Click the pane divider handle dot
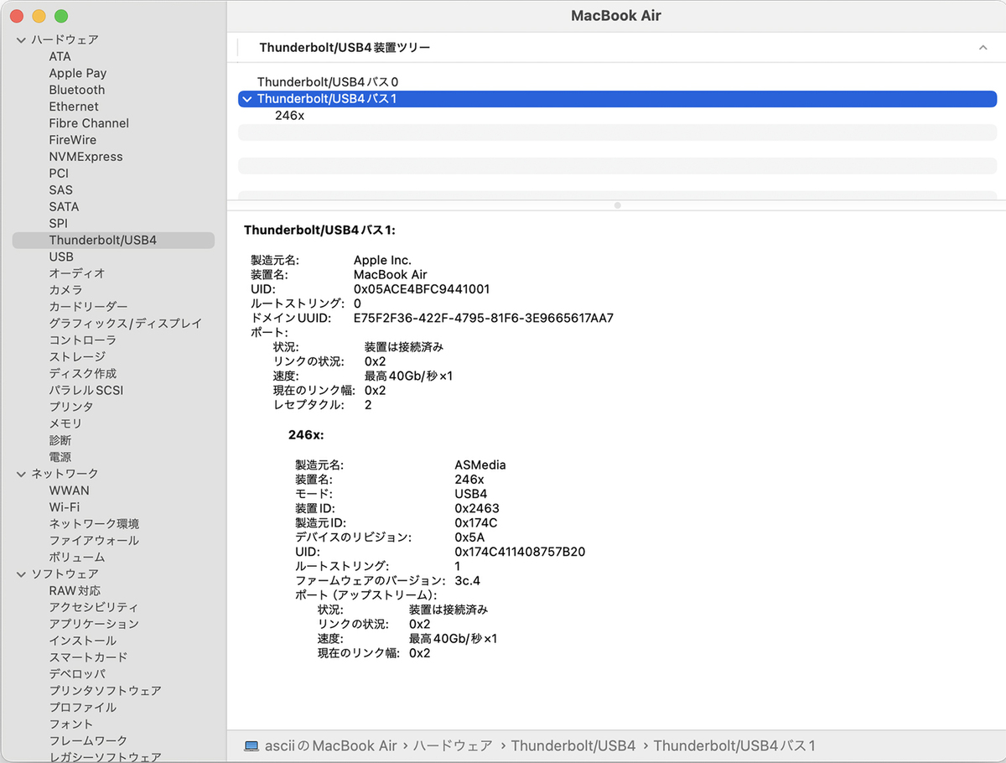 617,205
